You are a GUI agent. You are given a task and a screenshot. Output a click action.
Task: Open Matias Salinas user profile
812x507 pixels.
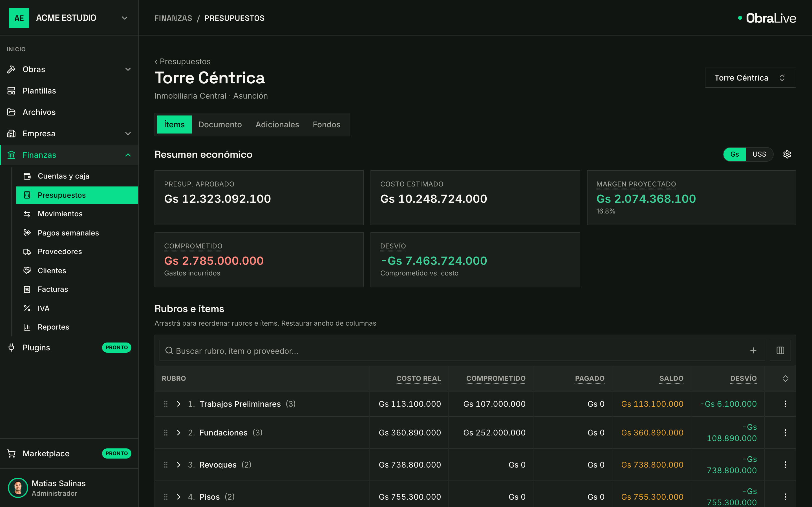point(69,488)
